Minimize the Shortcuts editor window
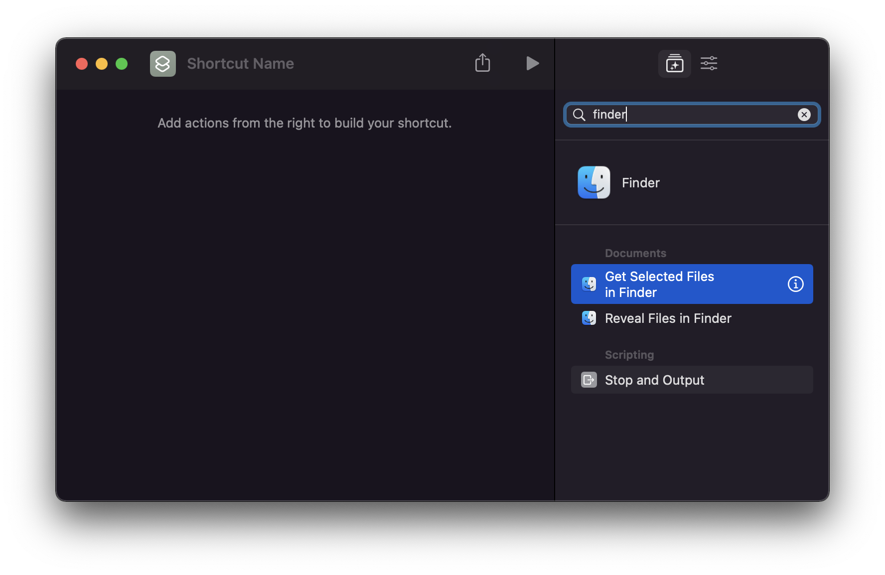The image size is (885, 575). point(102,64)
